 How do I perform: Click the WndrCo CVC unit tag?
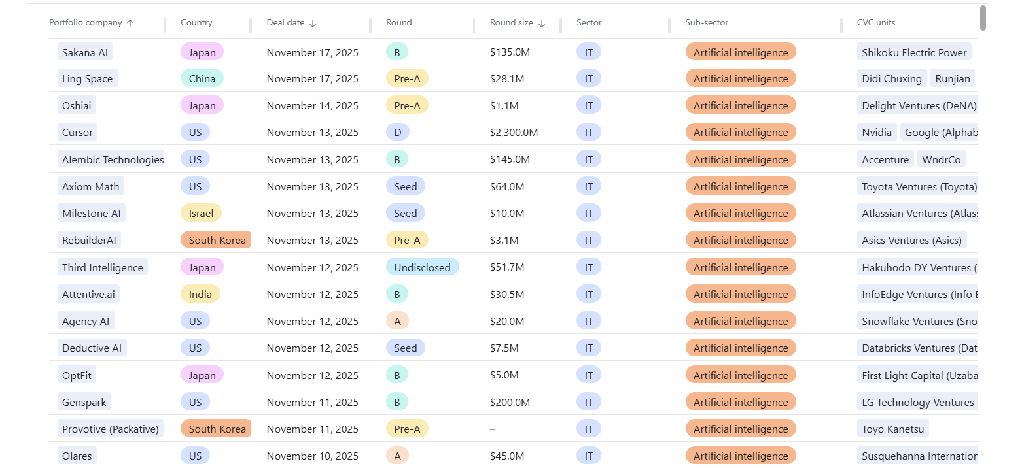click(941, 160)
